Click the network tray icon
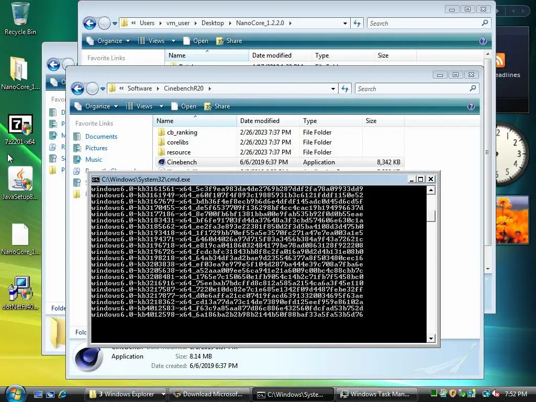Image resolution: width=536 pixels, height=402 pixels. click(x=486, y=394)
